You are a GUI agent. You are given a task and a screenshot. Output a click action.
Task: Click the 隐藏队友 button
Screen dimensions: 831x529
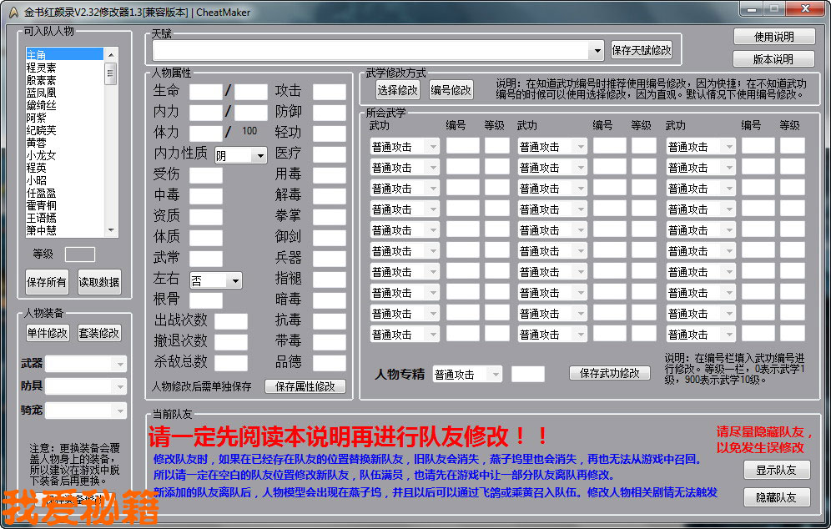click(776, 497)
